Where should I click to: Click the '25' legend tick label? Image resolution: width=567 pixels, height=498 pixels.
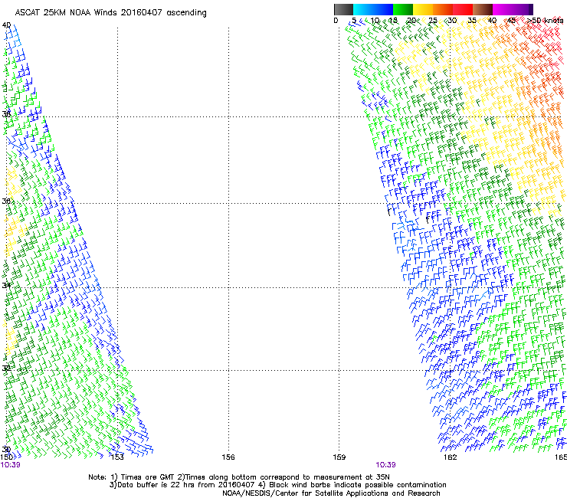tap(433, 20)
